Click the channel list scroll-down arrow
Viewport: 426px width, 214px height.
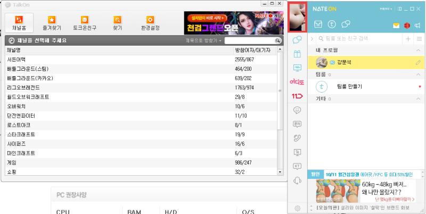(x=280, y=172)
